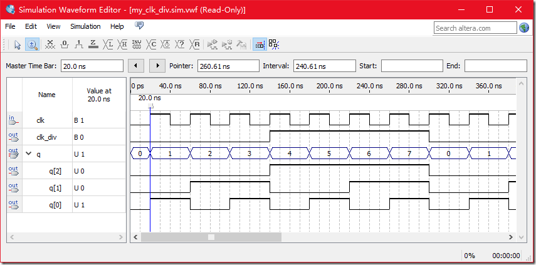
Task: Apply weak low (L) icon
Action: (108, 44)
